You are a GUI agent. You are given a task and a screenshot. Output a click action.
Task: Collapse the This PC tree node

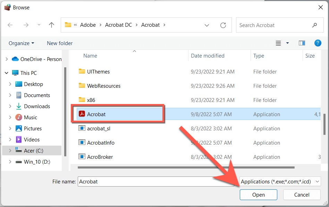coord(7,73)
